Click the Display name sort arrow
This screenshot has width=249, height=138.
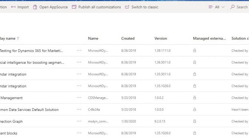18,39
